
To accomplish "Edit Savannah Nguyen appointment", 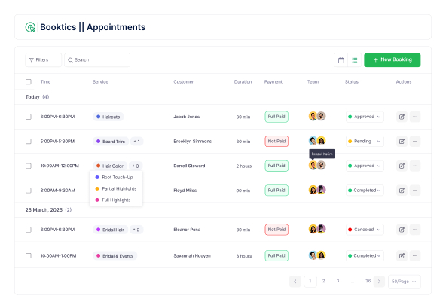I will (x=402, y=256).
